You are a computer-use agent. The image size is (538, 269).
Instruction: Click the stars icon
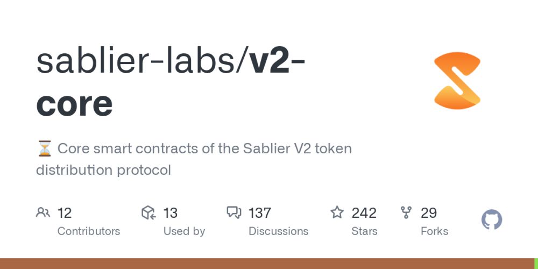point(337,213)
